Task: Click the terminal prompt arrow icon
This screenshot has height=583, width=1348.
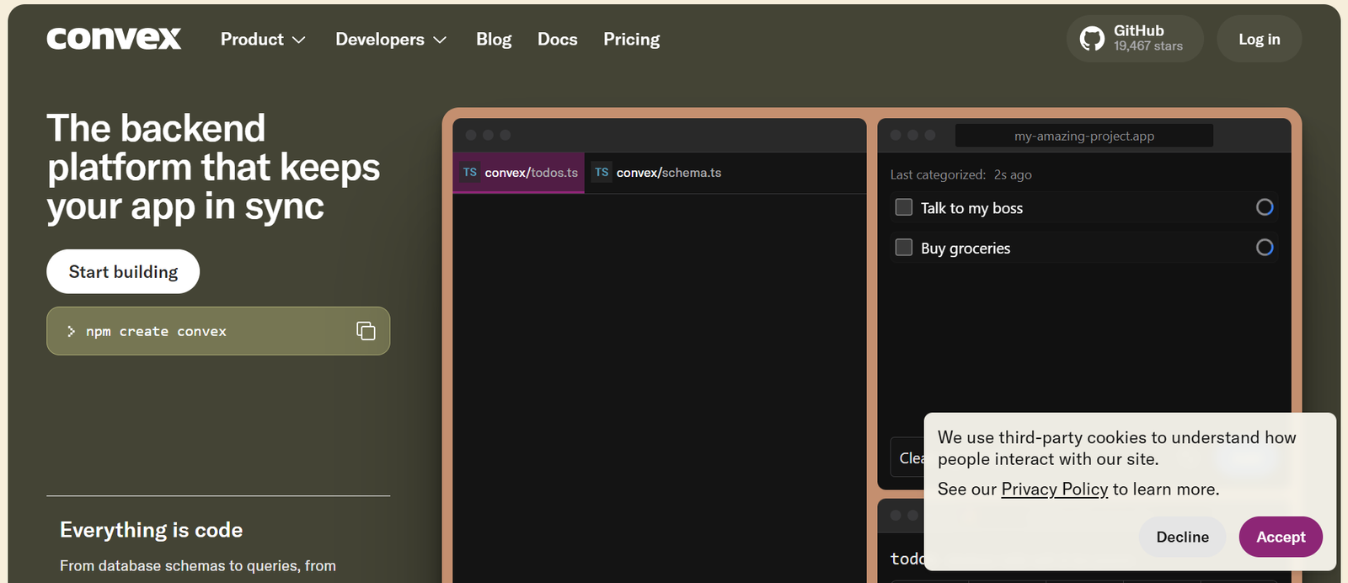Action: click(x=71, y=332)
